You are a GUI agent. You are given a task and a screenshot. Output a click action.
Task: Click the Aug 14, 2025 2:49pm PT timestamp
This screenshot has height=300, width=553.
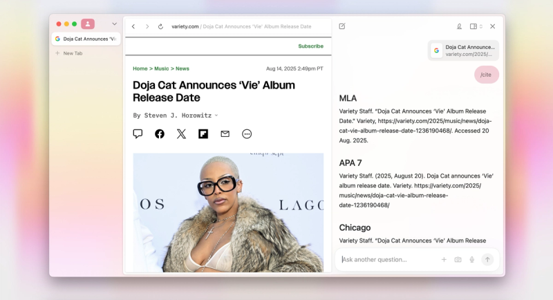pos(294,68)
